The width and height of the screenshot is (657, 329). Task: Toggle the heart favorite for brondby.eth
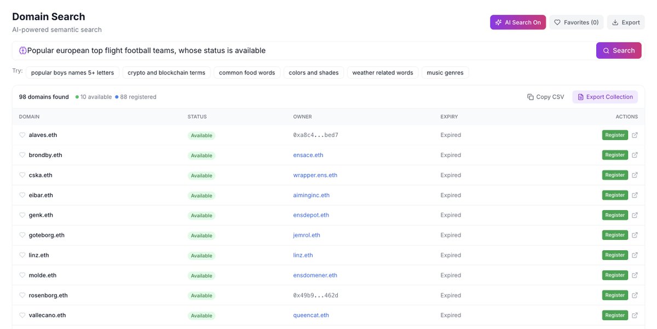22,154
